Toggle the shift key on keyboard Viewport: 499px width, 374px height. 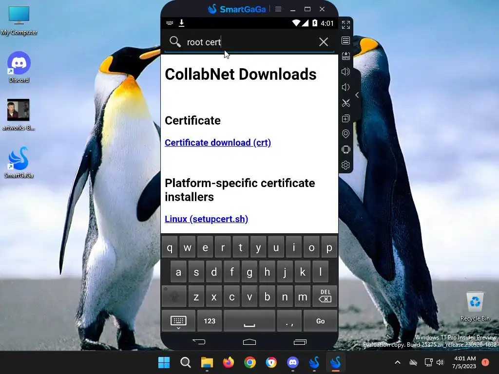tap(174, 296)
